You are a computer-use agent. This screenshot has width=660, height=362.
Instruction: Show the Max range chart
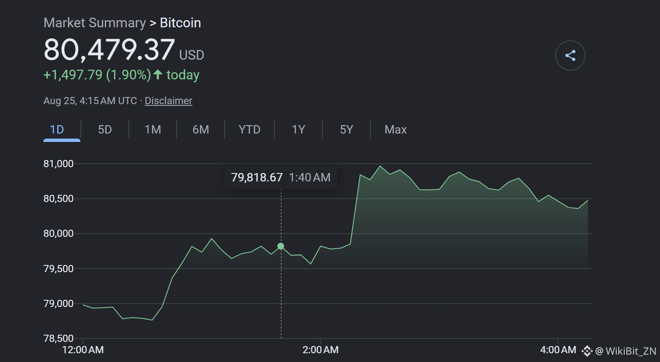click(x=396, y=130)
